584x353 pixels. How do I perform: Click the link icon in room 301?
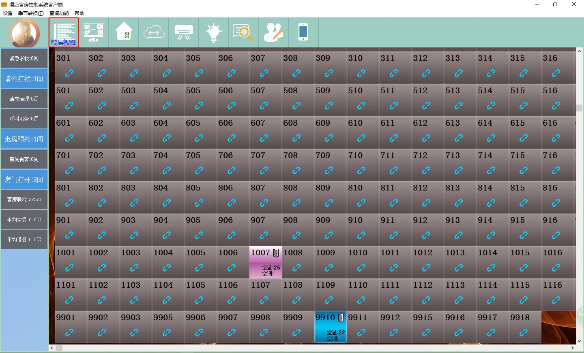coord(69,73)
